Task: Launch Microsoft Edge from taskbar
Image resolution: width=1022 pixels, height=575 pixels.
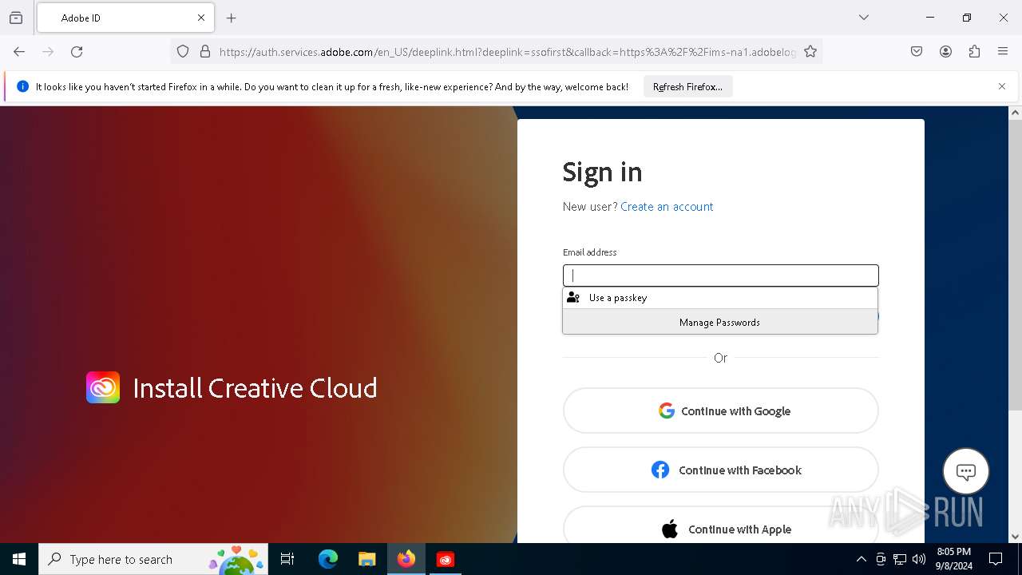Action: click(328, 559)
